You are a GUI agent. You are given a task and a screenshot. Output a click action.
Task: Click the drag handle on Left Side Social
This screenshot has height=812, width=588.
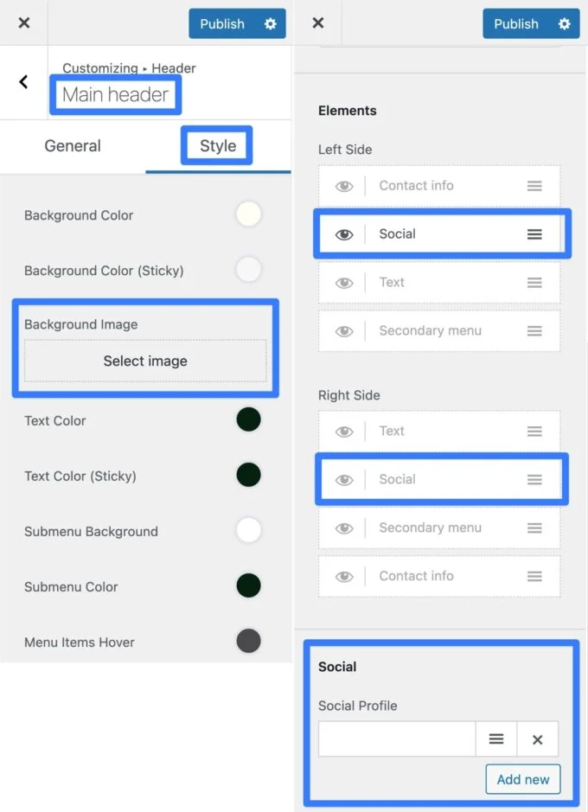click(x=534, y=234)
